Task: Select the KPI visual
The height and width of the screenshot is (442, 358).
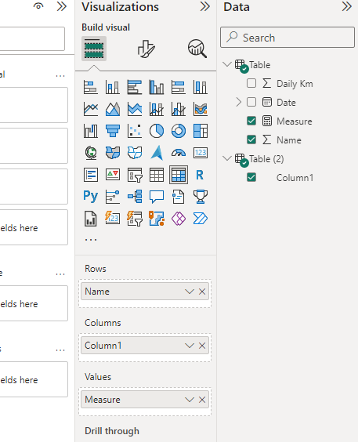Action: coord(113,175)
